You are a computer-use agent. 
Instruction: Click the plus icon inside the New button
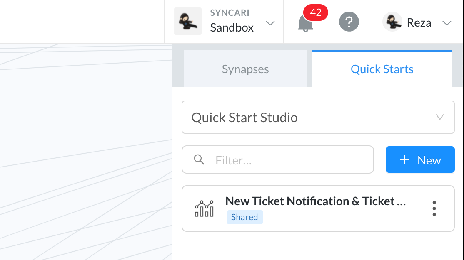[404, 159]
